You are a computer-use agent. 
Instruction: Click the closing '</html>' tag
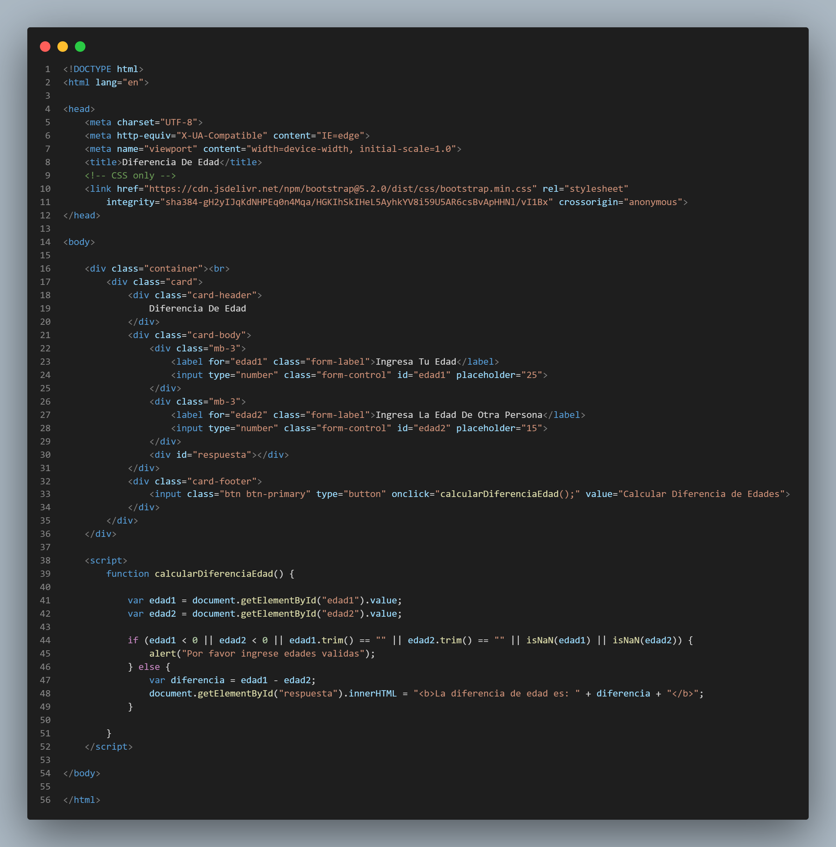(82, 800)
